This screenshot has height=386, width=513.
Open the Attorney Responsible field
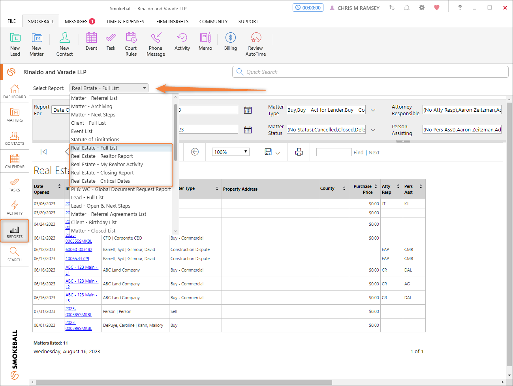coord(462,110)
